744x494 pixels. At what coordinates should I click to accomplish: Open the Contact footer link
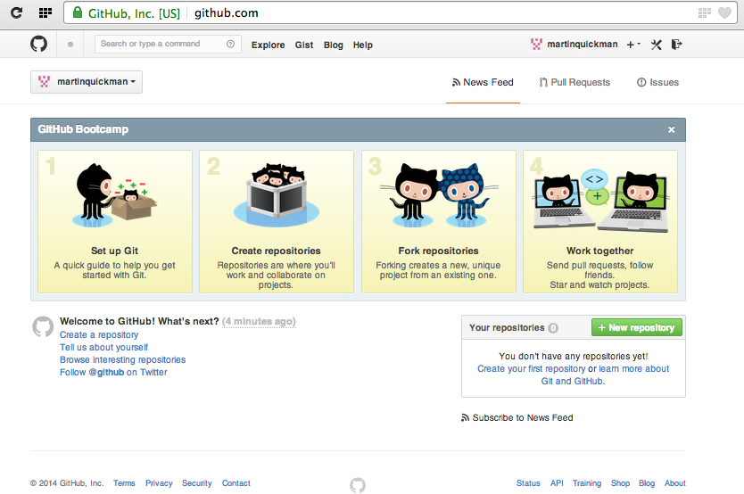[236, 483]
